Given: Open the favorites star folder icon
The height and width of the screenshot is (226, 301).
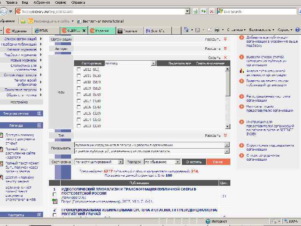Looking at the screenshot, I should [23, 21].
